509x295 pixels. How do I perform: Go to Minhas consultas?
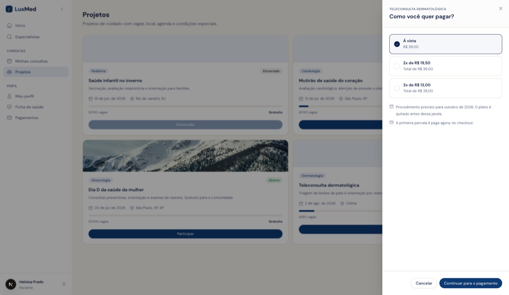[36, 61]
